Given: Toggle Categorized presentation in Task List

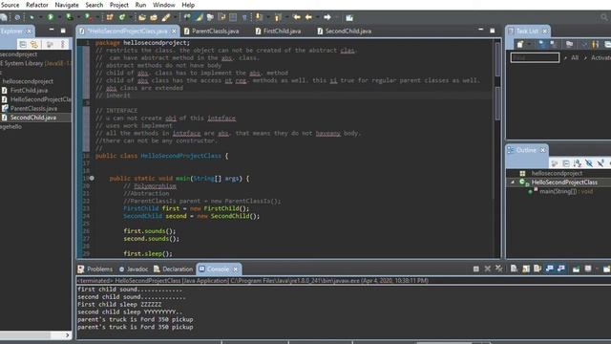Looking at the screenshot, I should click(542, 45).
